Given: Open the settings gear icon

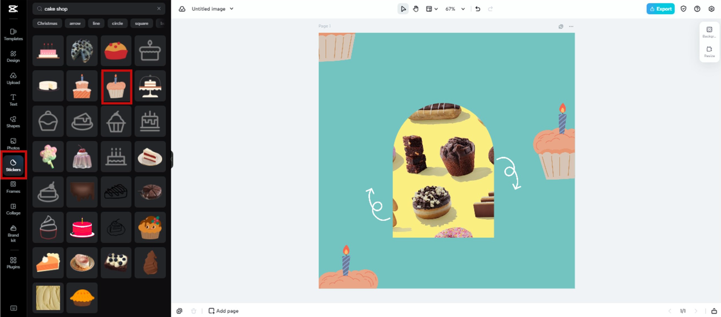Looking at the screenshot, I should pyautogui.click(x=711, y=9).
